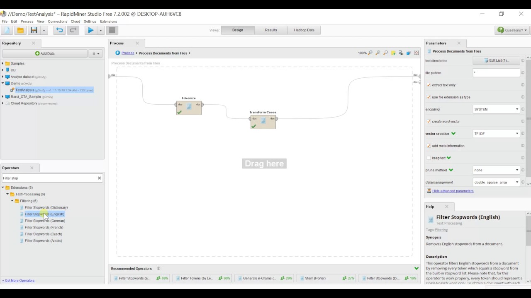Open vector creation TF-IDF dropdown
Image resolution: width=531 pixels, height=298 pixels.
pyautogui.click(x=496, y=134)
